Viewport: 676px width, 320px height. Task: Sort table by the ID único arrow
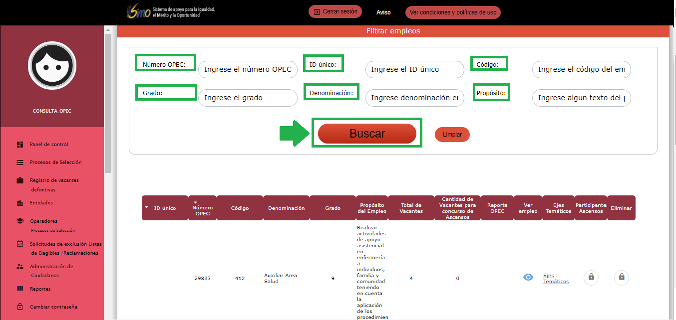[x=146, y=207]
